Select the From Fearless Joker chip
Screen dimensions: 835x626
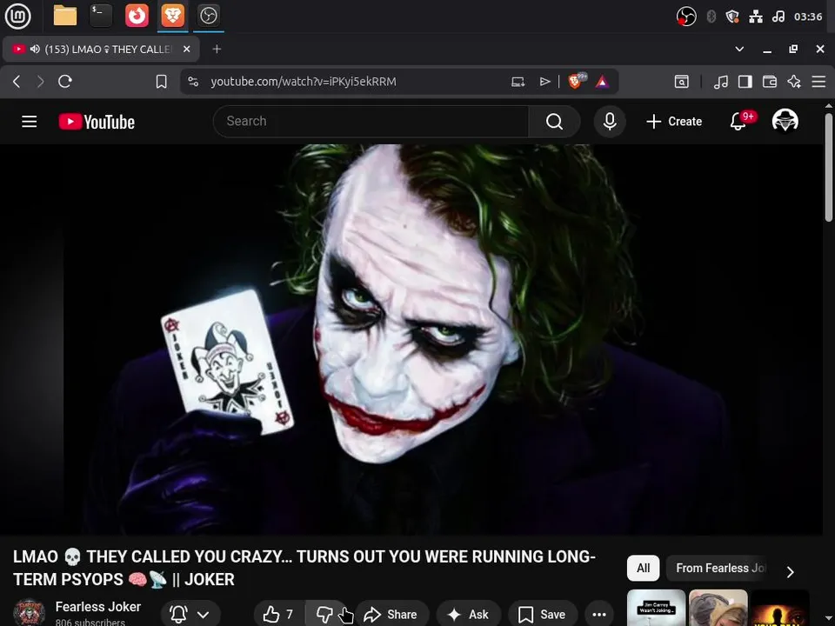[x=719, y=568]
